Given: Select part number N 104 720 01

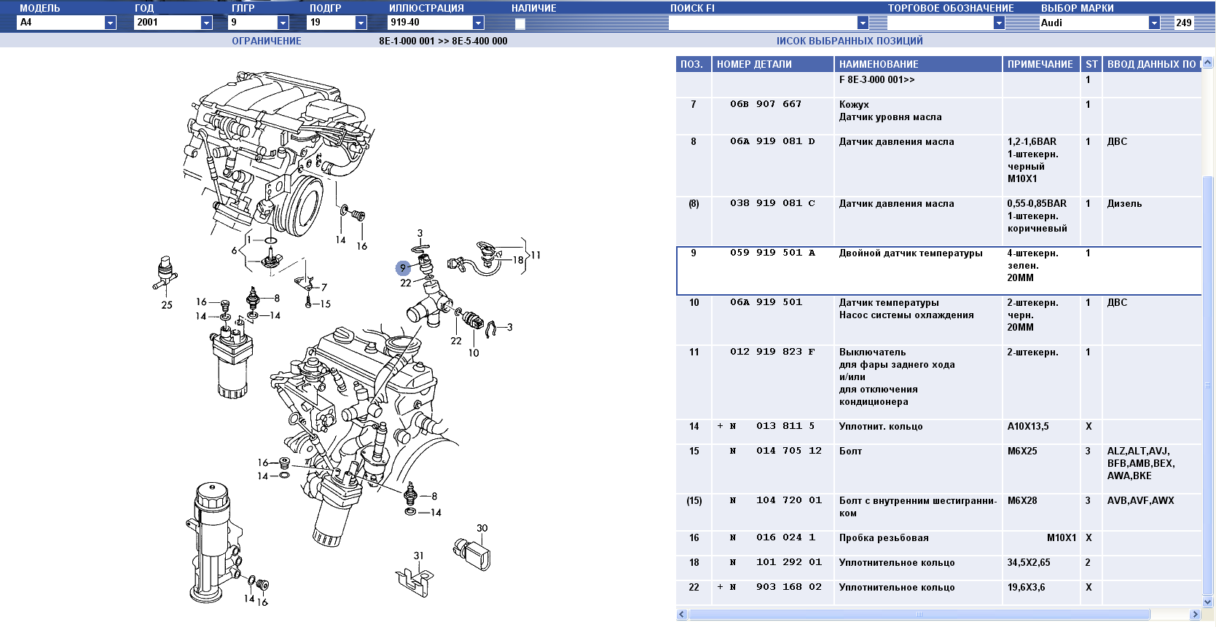Looking at the screenshot, I should (x=776, y=500).
